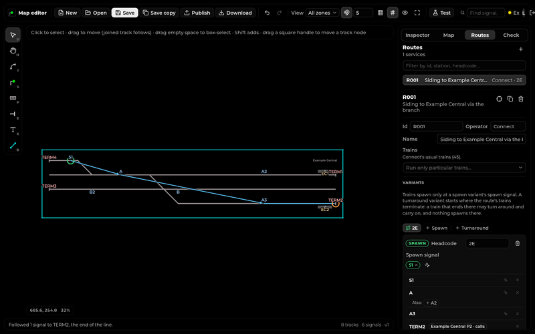The width and height of the screenshot is (535, 334).
Task: Click the fit-to-screen frame icon
Action: click(417, 13)
